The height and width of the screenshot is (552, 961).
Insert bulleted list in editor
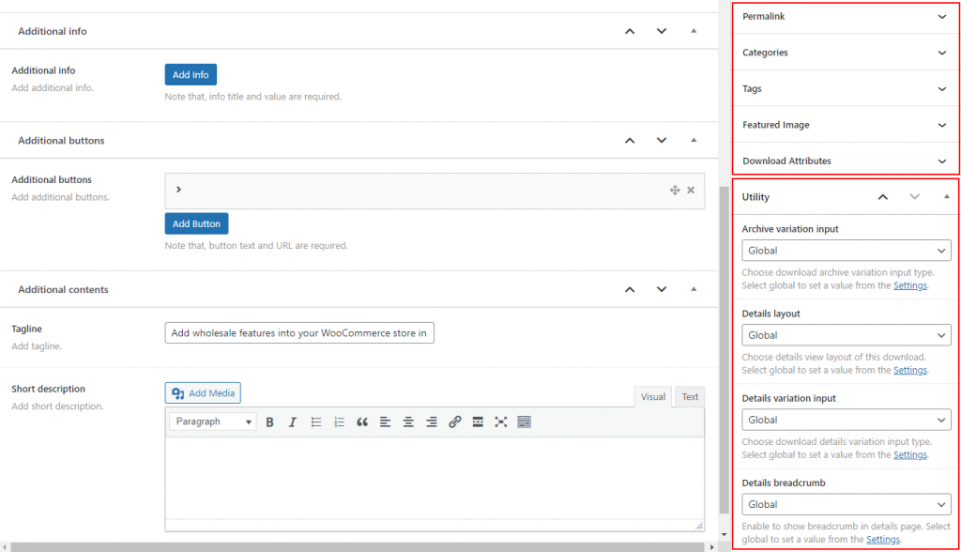pyautogui.click(x=316, y=422)
